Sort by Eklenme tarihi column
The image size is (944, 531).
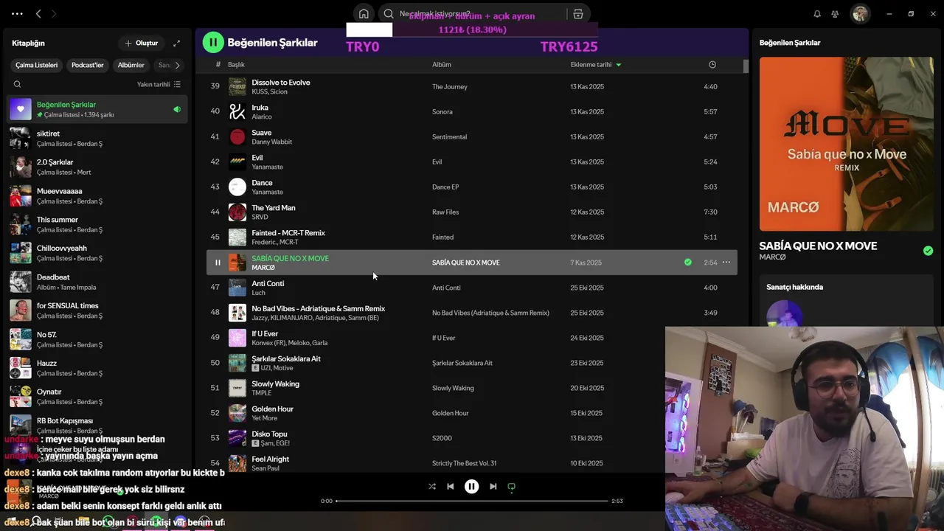pyautogui.click(x=595, y=64)
